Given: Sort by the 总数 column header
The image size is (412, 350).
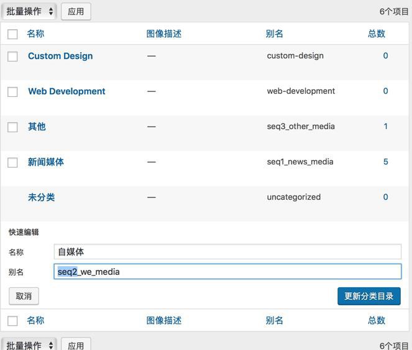Looking at the screenshot, I should tap(377, 34).
